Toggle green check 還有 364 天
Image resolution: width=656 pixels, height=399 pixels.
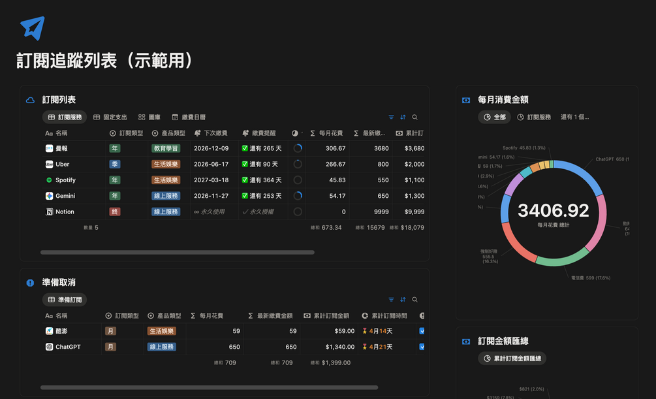(245, 180)
